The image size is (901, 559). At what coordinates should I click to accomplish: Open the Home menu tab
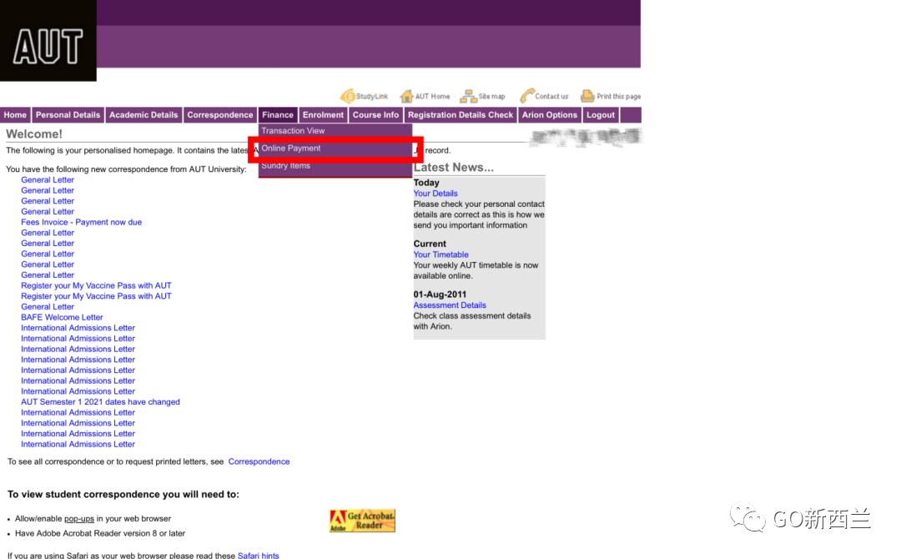16,115
